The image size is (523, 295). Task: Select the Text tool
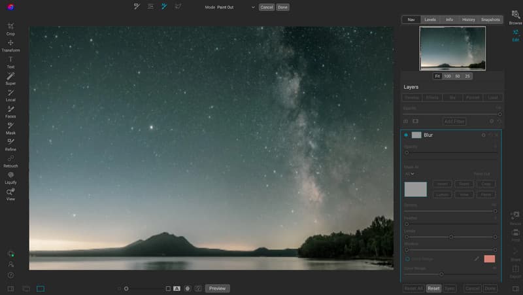coord(10,62)
